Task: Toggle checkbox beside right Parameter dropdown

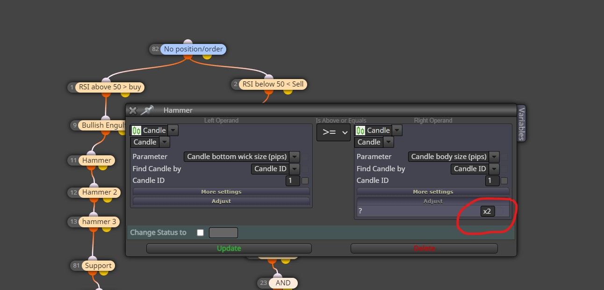Action: click(x=504, y=157)
